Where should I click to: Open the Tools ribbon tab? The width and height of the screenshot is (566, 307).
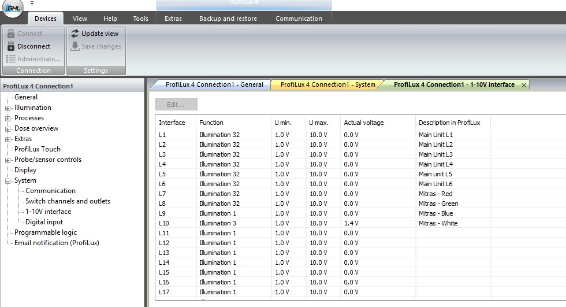tap(140, 19)
